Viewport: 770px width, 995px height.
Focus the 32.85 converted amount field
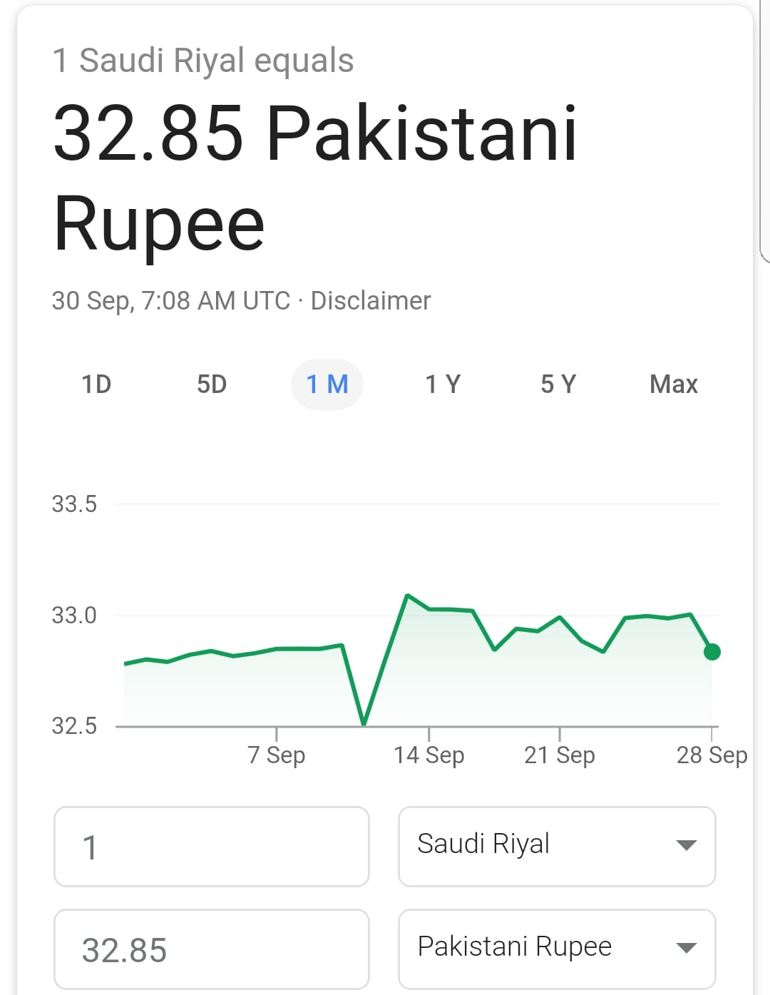tap(212, 949)
